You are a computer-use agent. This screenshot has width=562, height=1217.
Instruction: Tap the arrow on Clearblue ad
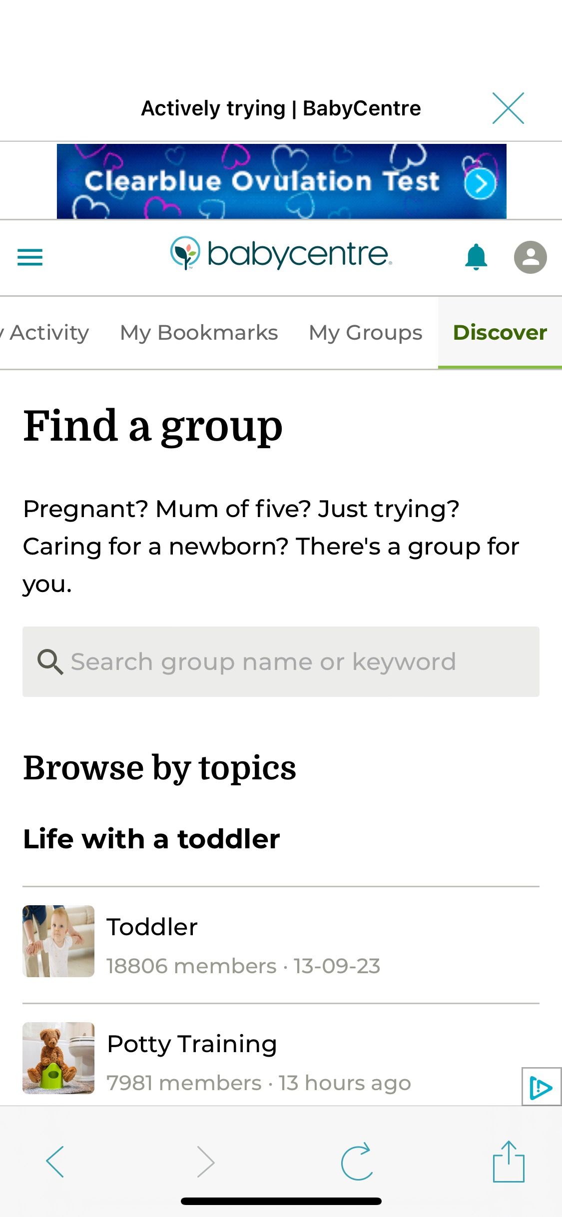coord(480,184)
